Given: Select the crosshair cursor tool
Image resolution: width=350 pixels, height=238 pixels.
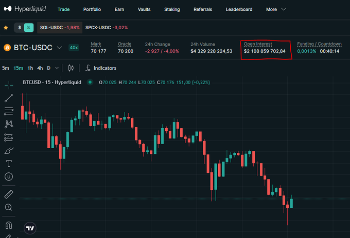Looking at the screenshot, I should 9,85.
